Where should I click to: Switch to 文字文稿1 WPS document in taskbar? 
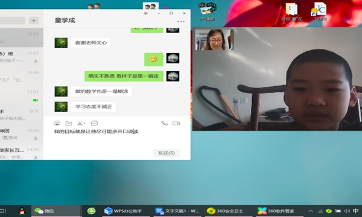(x=177, y=211)
